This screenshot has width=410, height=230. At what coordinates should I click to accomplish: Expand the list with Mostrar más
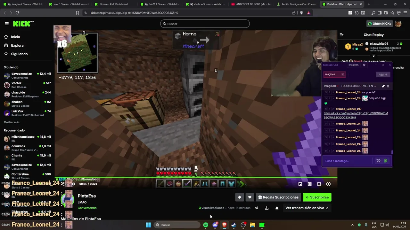point(12,122)
